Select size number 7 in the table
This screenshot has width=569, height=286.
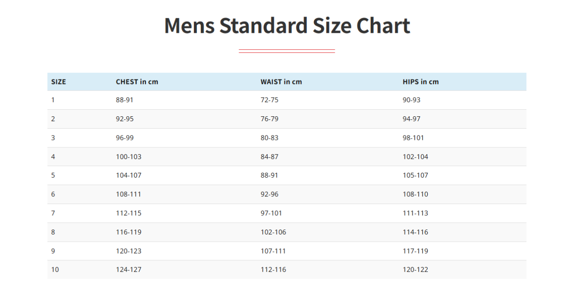coord(53,213)
